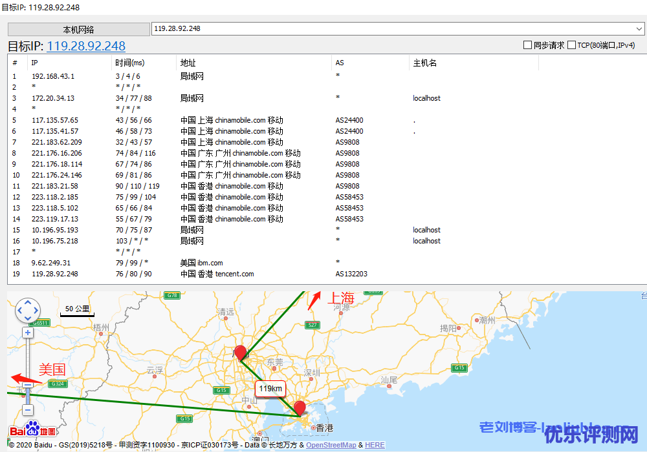The width and height of the screenshot is (647, 452).
Task: Pan the map down using the navigation arrow
Action: coord(28,320)
